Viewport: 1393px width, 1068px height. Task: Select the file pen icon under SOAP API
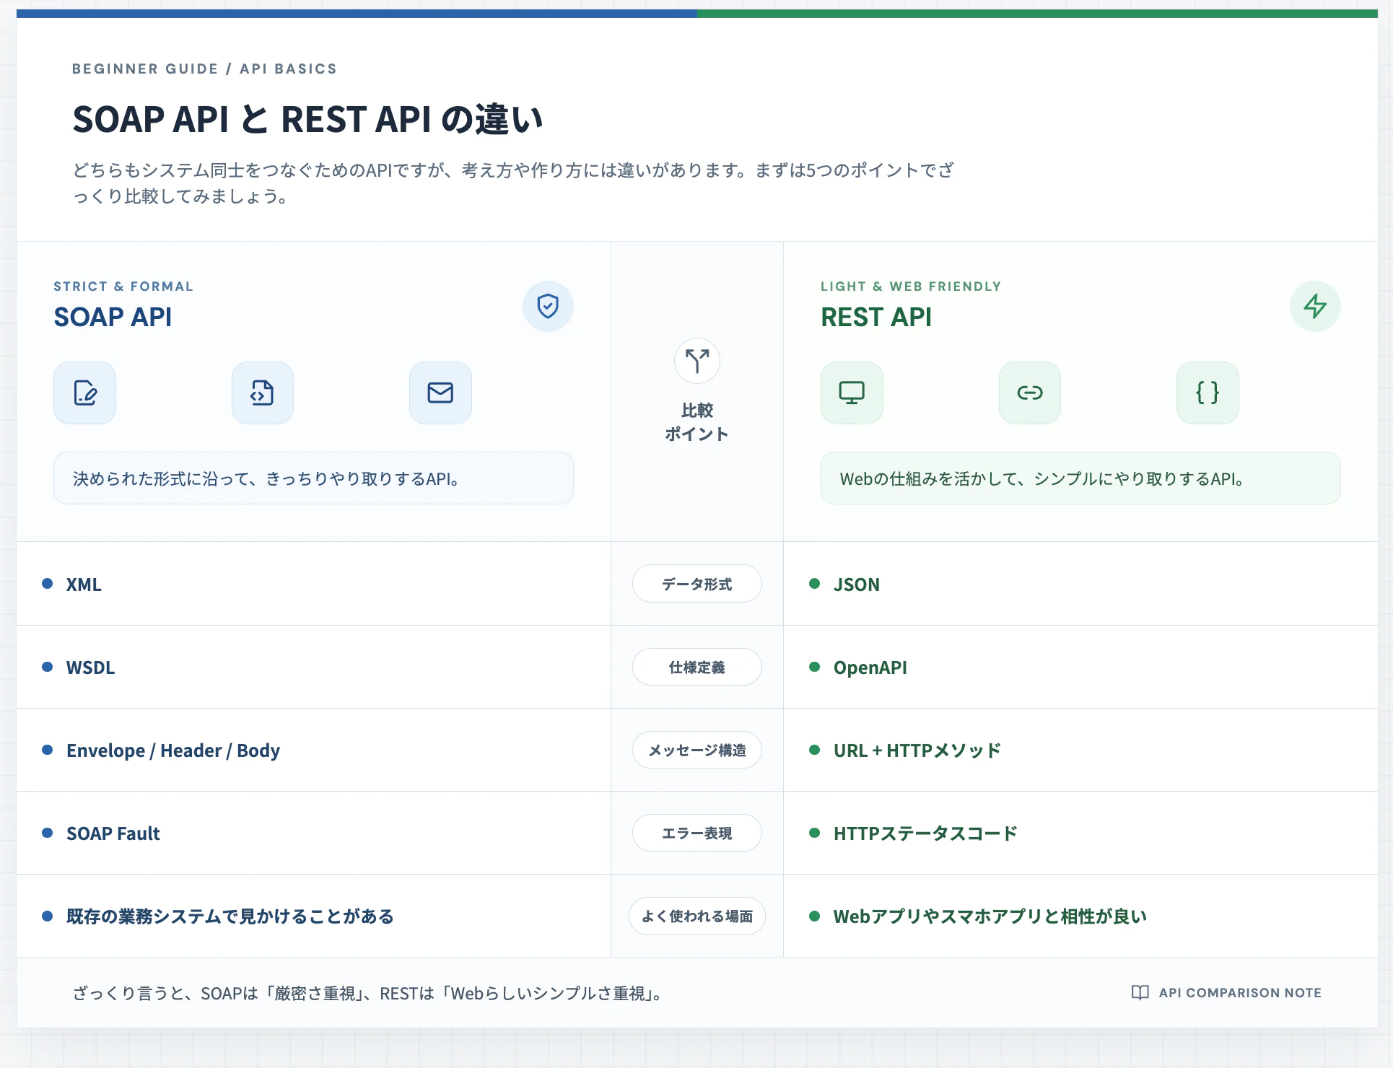coord(85,393)
